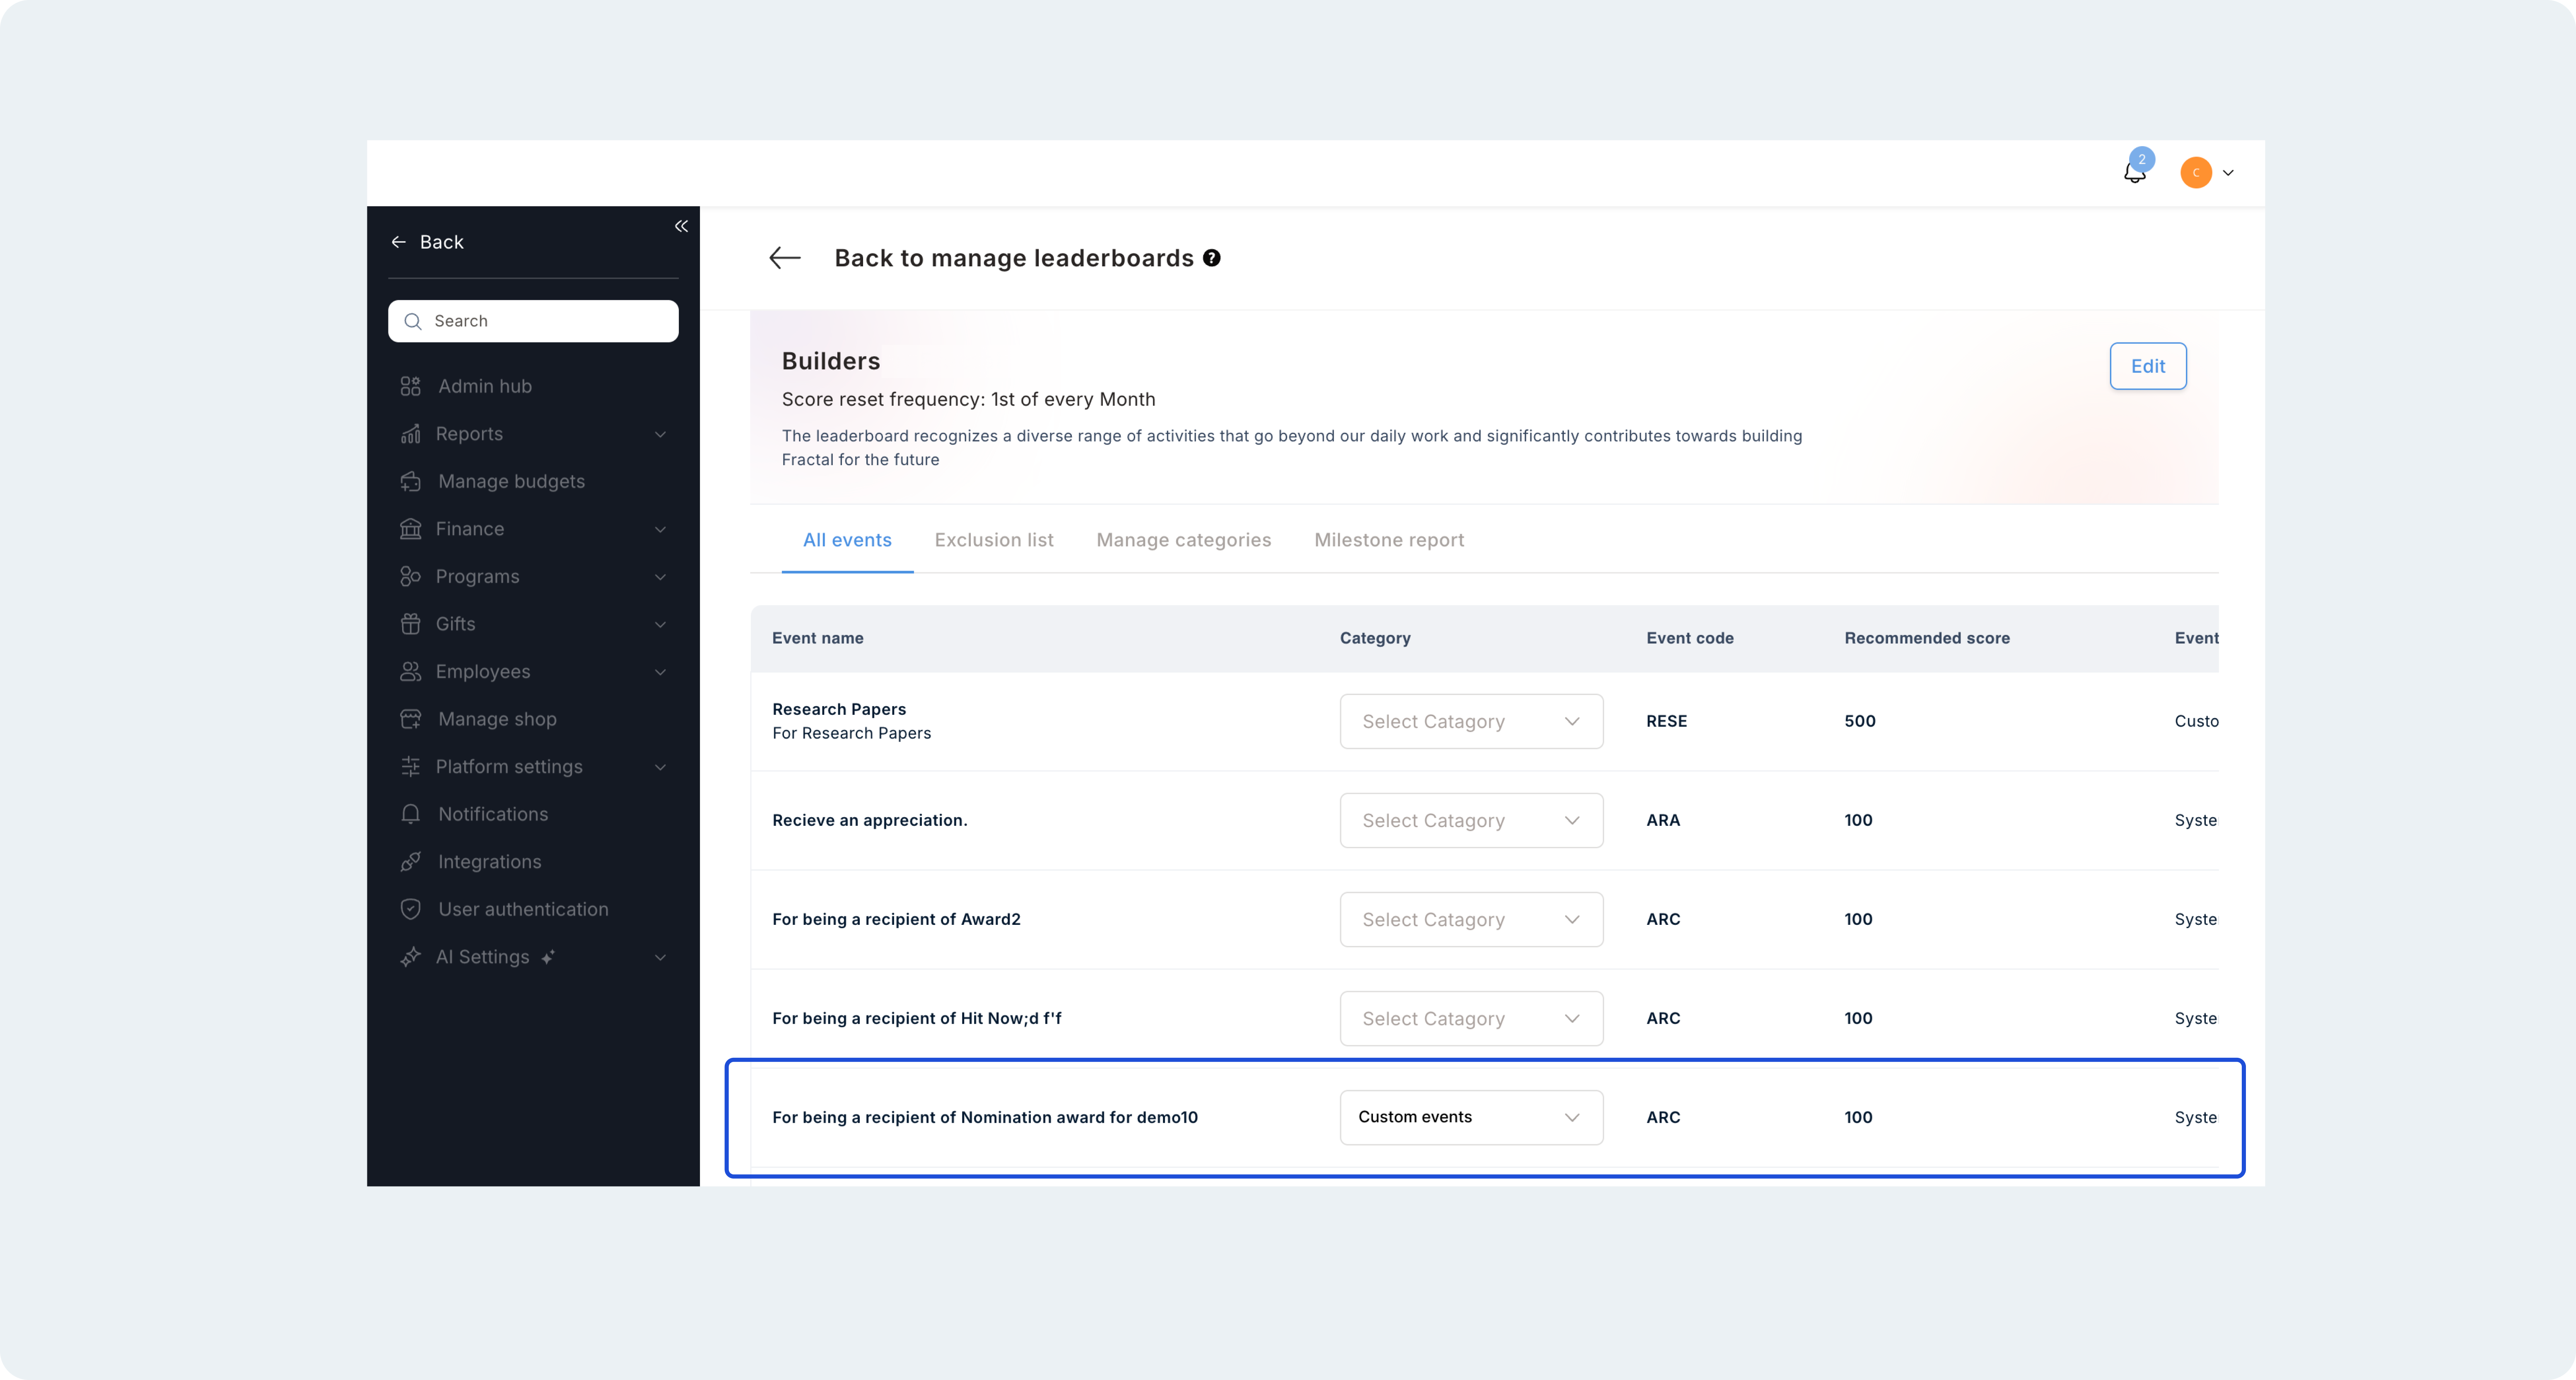The width and height of the screenshot is (2576, 1380).
Task: Open category dropdown for Research Papers
Action: (x=1471, y=721)
